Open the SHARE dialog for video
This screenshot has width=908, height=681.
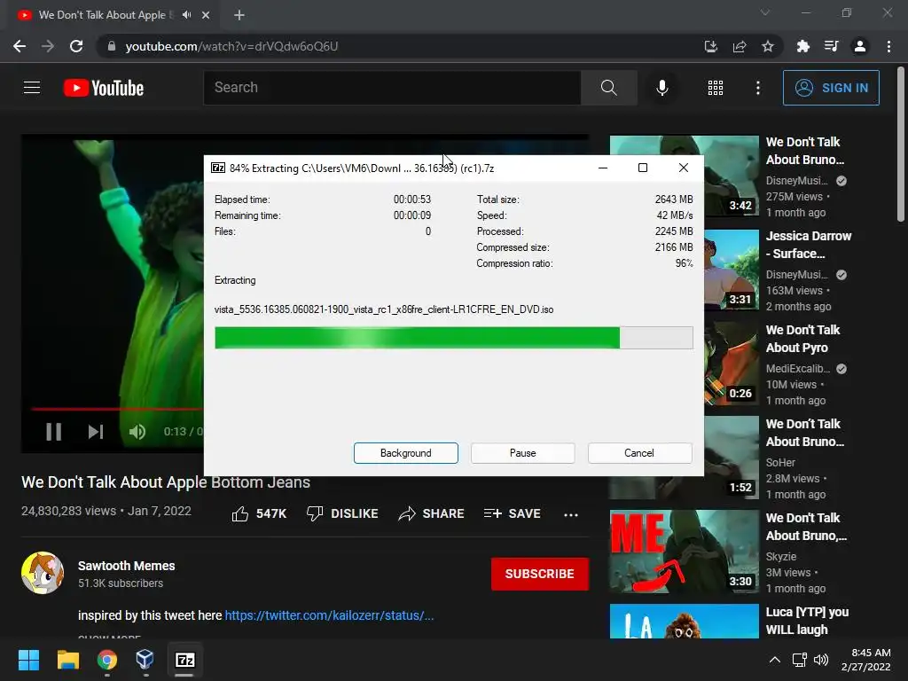[x=432, y=513]
